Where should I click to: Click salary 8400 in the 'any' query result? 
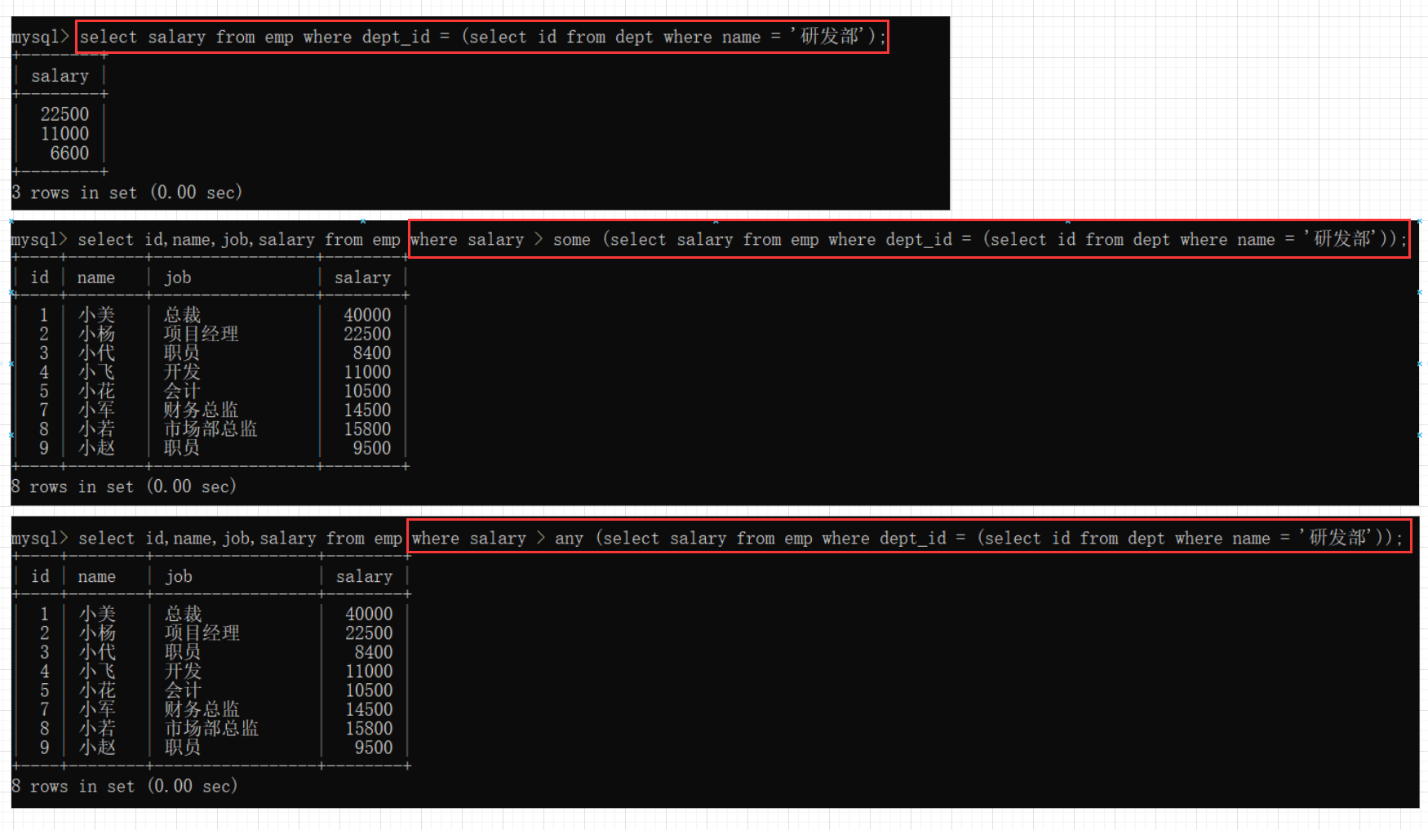point(374,652)
